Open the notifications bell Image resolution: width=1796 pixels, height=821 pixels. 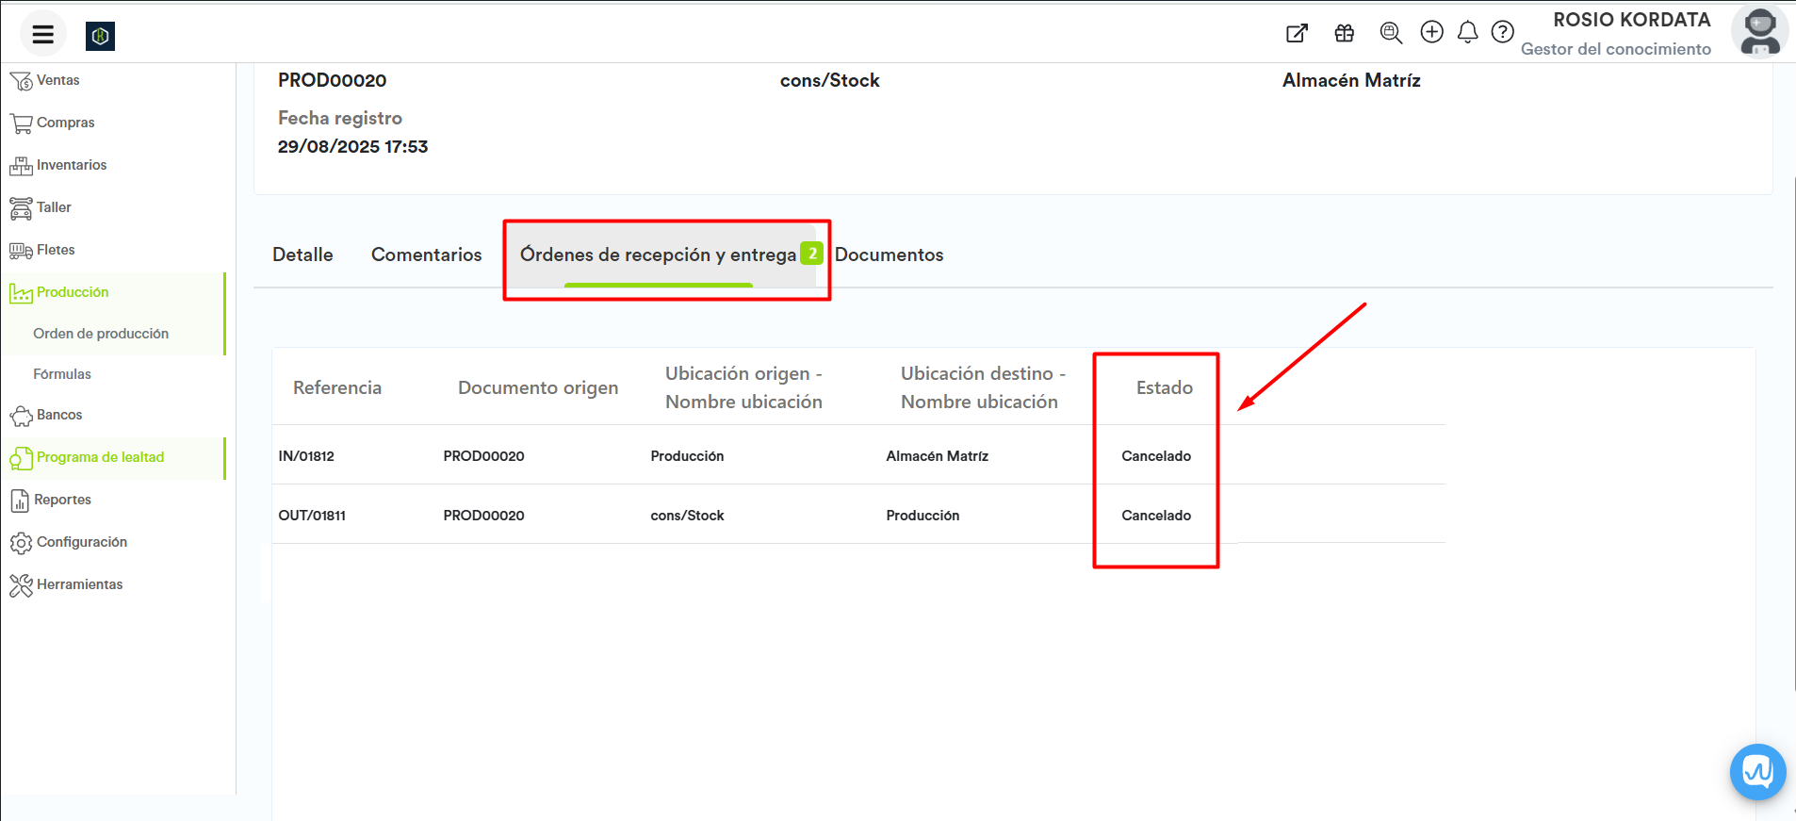coord(1467,33)
